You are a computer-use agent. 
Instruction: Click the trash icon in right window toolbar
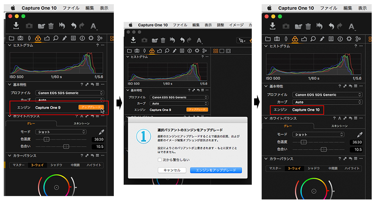pyautogui.click(x=308, y=26)
